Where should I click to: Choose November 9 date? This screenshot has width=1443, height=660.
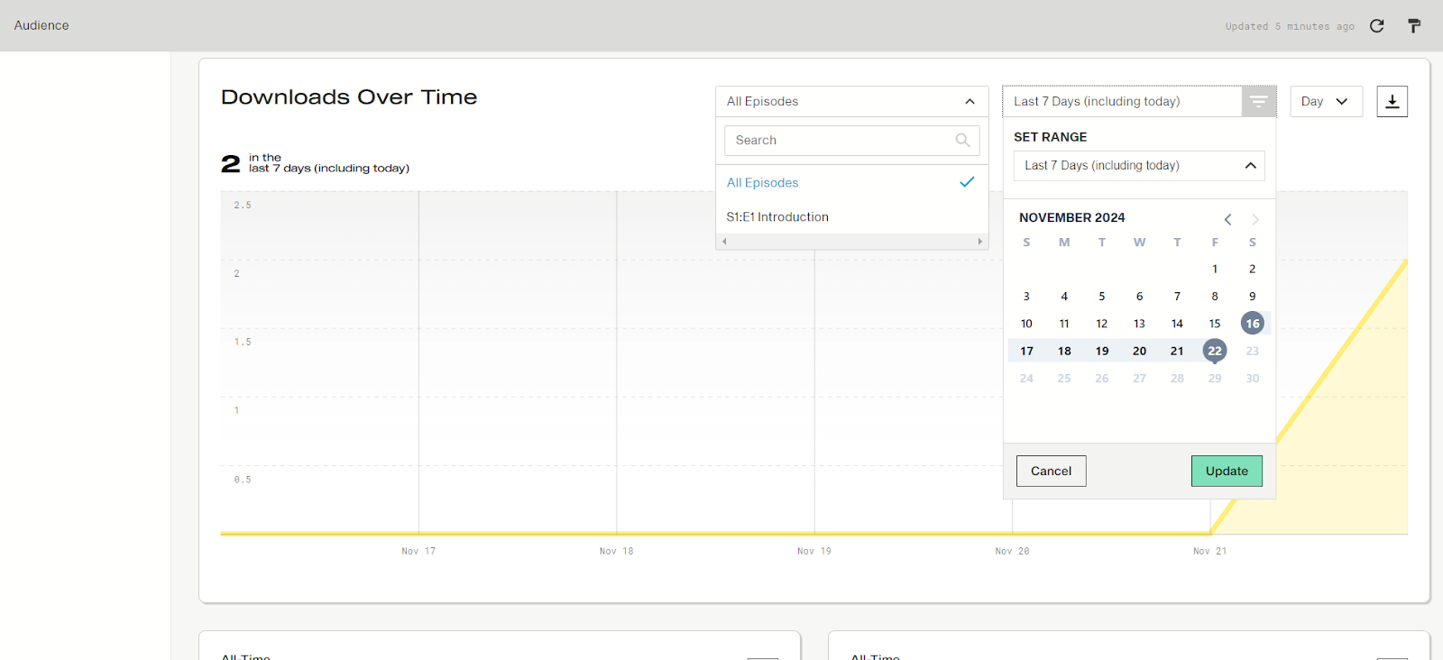(1253, 297)
